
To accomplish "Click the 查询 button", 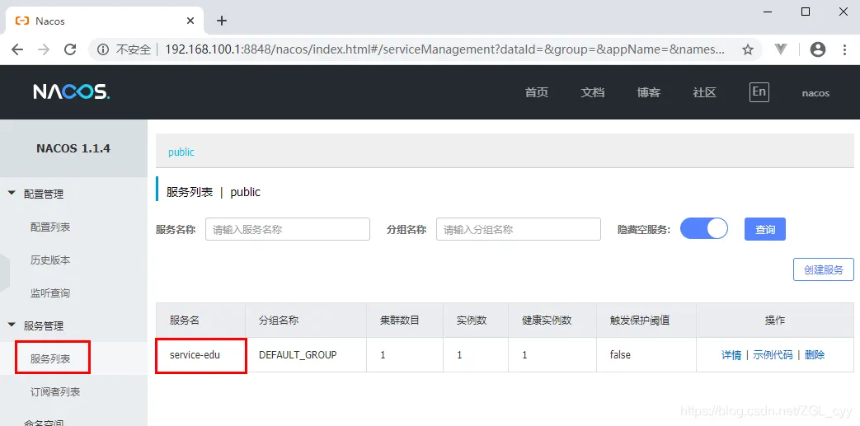I will coord(765,229).
